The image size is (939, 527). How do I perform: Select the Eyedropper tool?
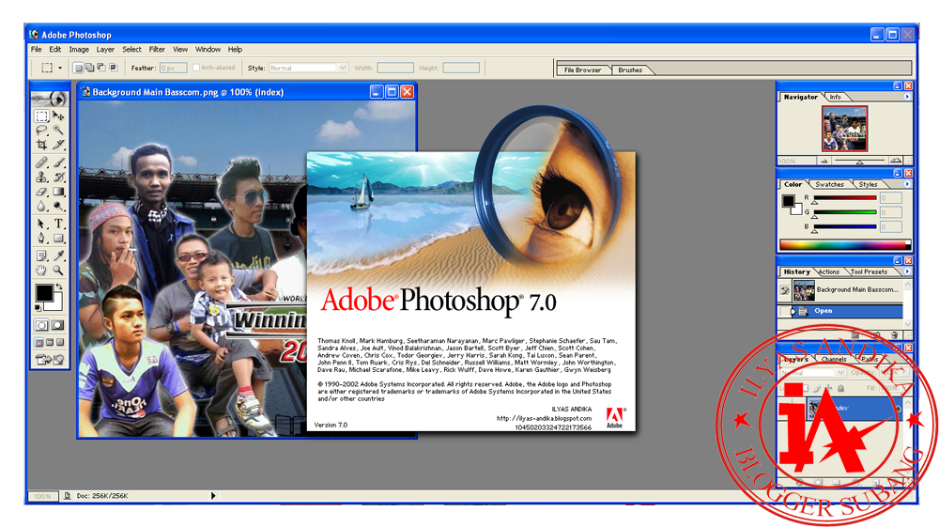point(58,256)
